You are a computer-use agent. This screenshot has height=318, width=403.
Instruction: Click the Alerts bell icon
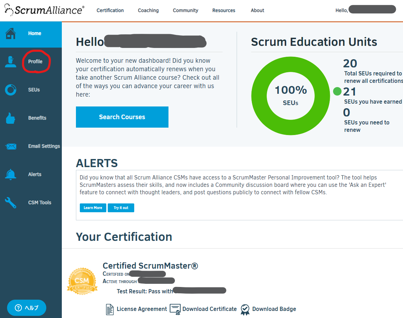[11, 175]
